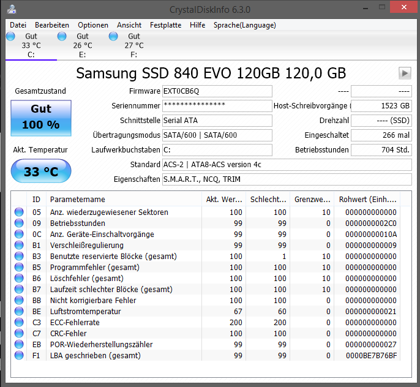420x387 pixels.
Task: Open the Optionen menu
Action: coord(93,25)
